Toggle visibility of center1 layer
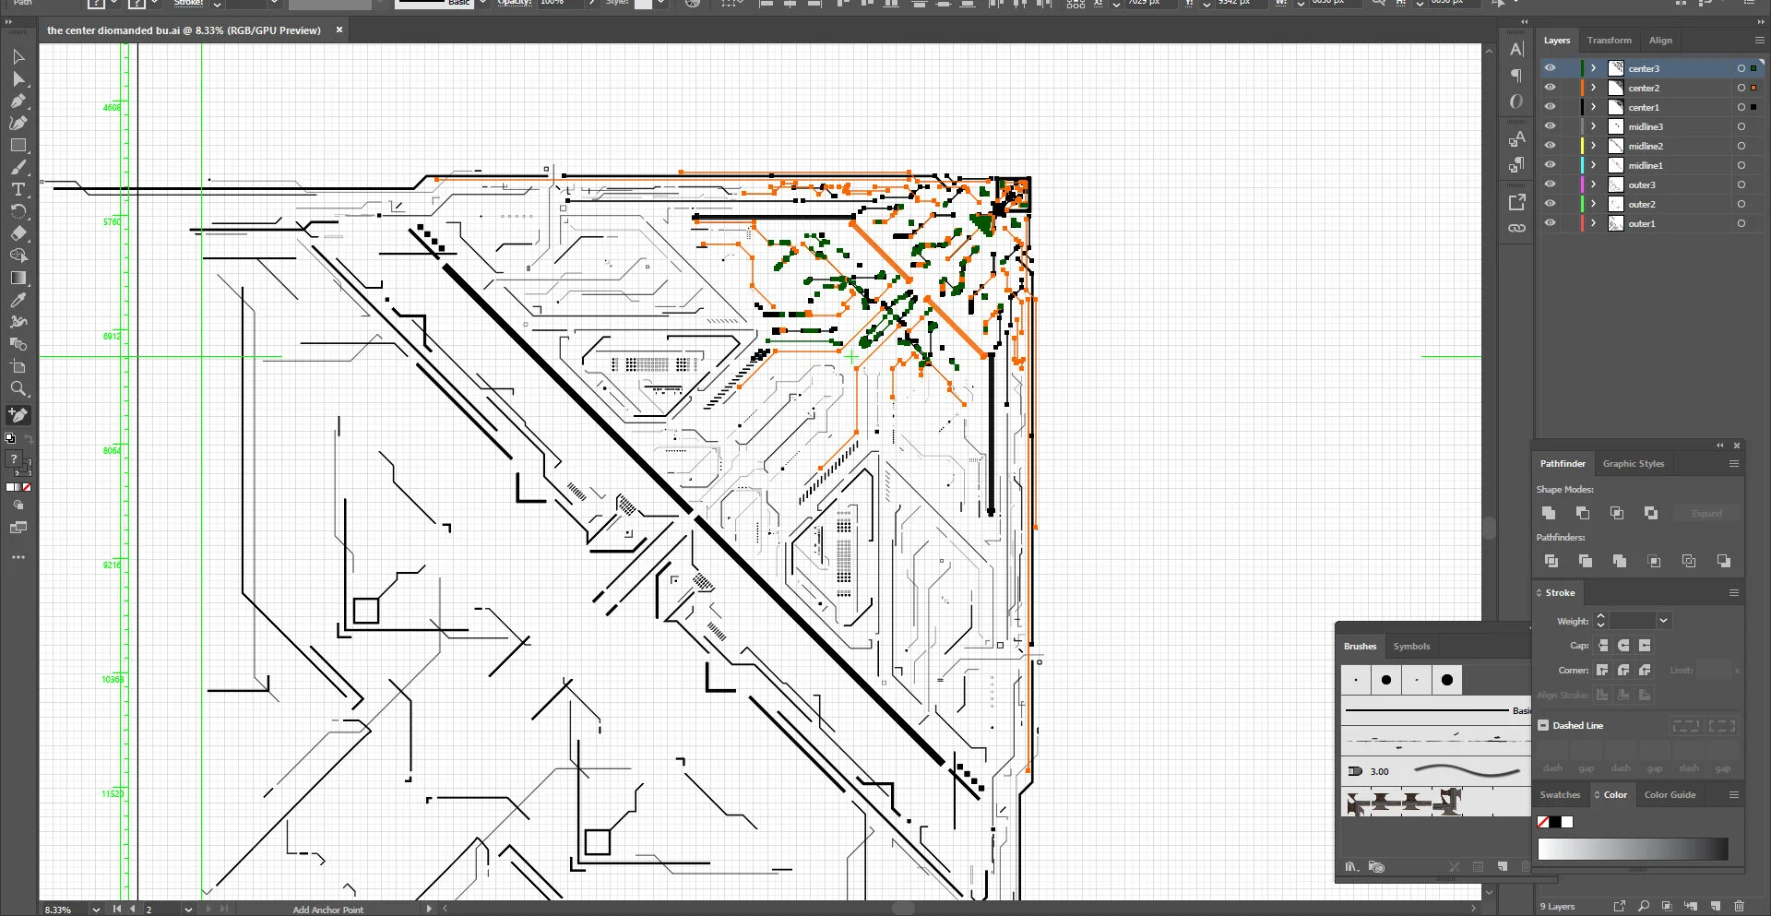 1550,107
